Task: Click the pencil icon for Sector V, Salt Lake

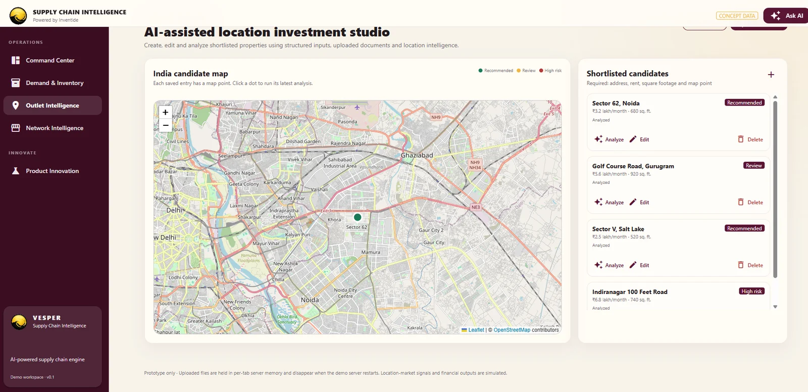Action: pyautogui.click(x=633, y=265)
